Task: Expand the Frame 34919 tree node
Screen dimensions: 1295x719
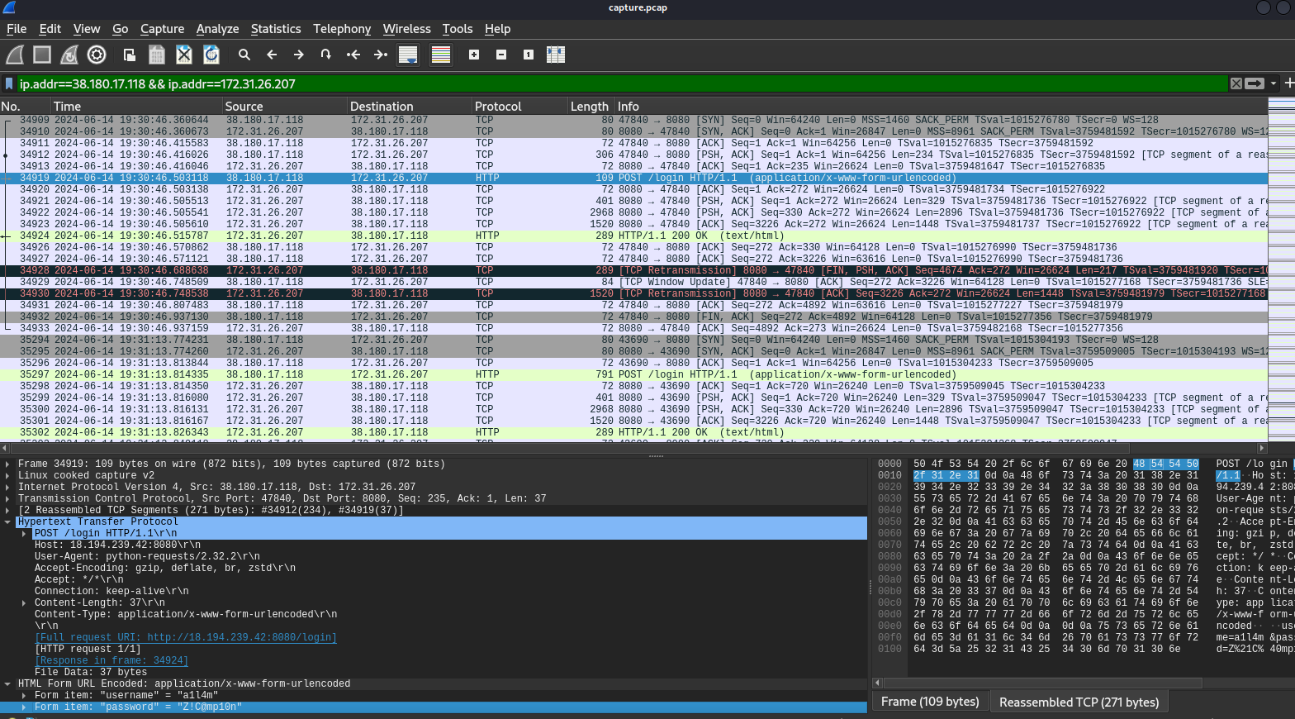Action: click(x=8, y=464)
